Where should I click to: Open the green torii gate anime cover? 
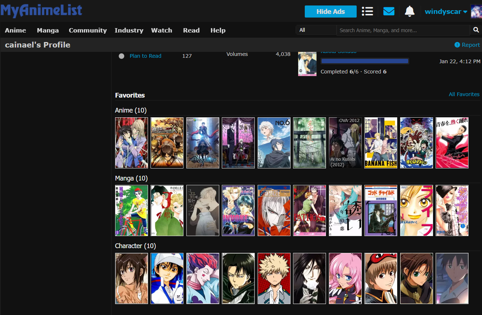(x=310, y=143)
